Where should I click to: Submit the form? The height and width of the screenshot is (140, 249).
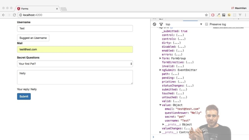tap(24, 96)
